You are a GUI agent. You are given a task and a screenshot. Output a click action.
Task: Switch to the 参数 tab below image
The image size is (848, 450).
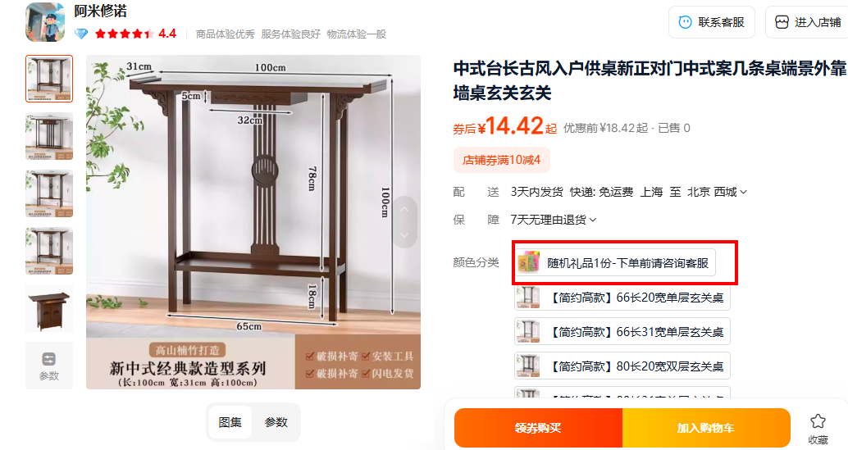(x=276, y=422)
